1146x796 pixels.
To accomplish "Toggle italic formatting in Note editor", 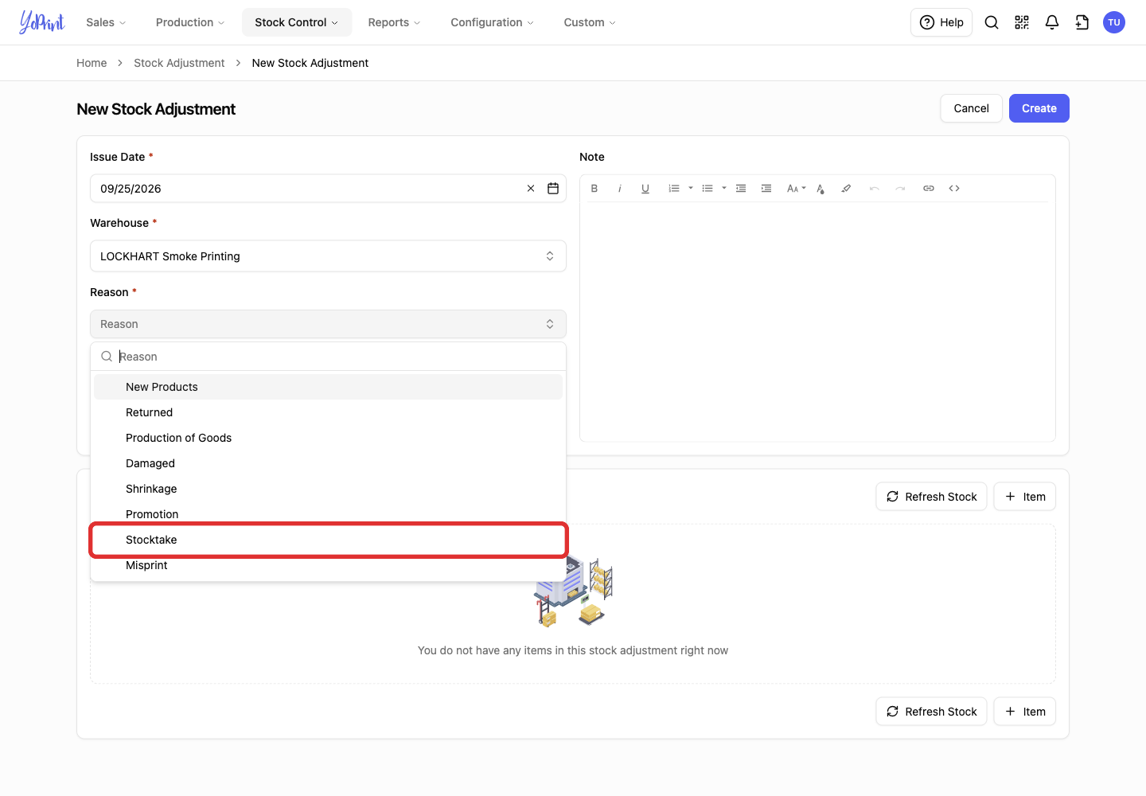I will (x=620, y=189).
